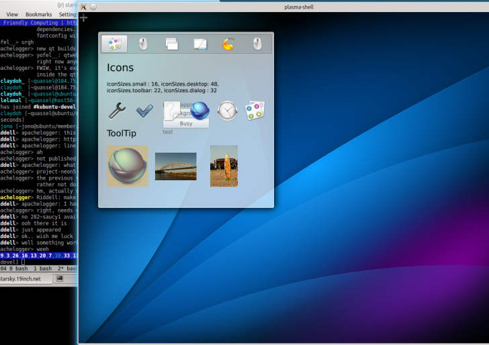Click the bridge photo thumbnail

[x=175, y=166]
